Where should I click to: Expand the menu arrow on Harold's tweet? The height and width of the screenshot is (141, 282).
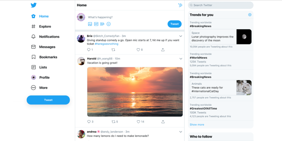(x=181, y=59)
